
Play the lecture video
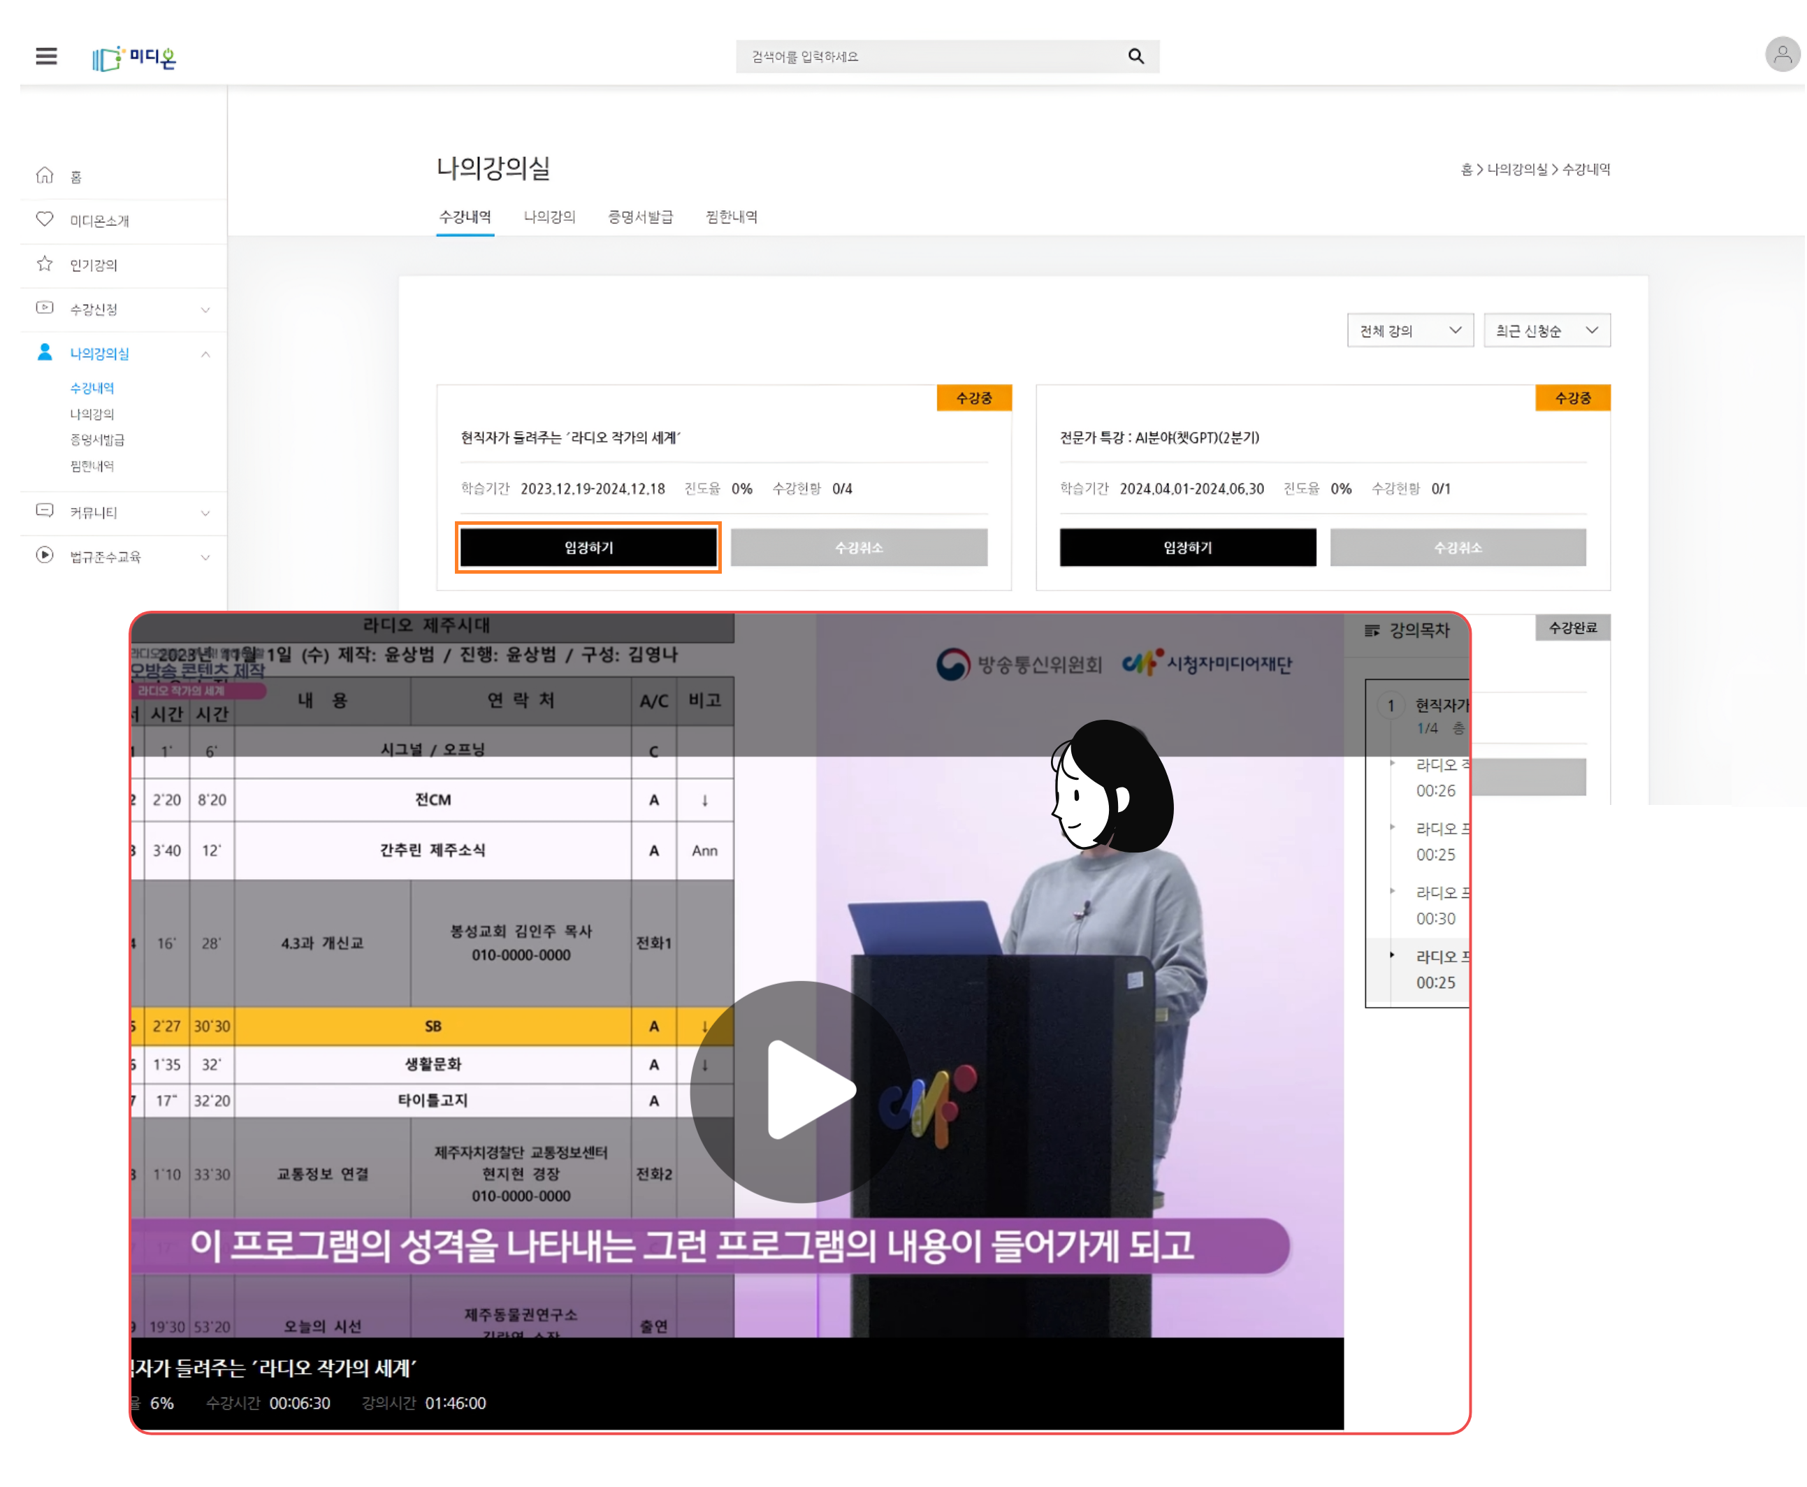pos(801,1091)
